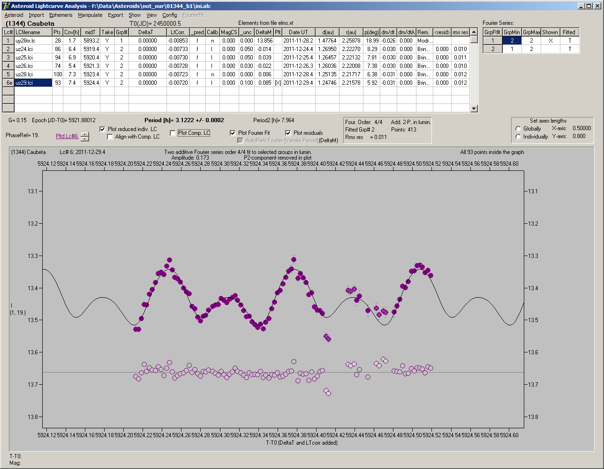Click row header 6e in table
The width and height of the screenshot is (604, 469).
click(8, 82)
